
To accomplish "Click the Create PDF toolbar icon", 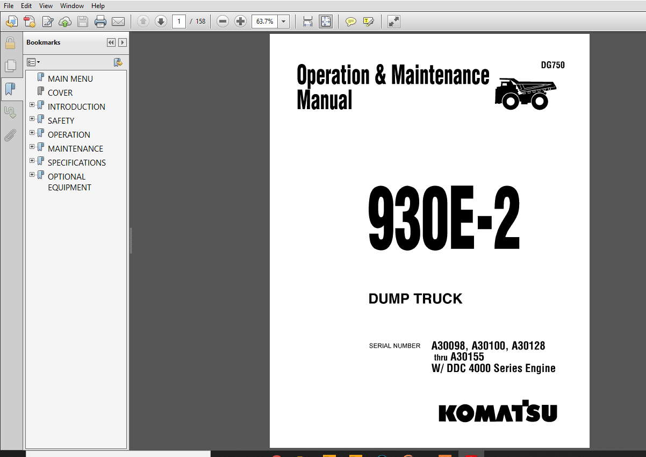I will 30,22.
